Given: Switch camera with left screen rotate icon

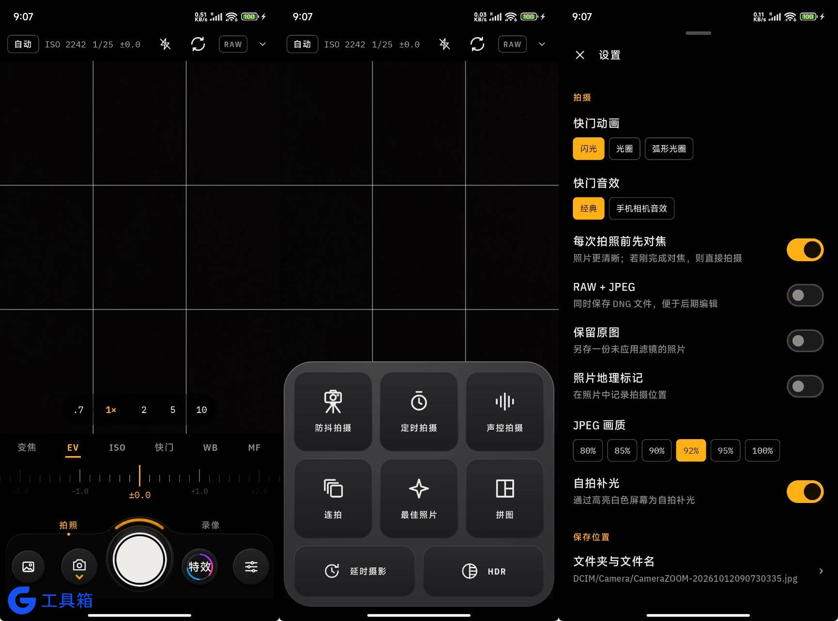Looking at the screenshot, I should pyautogui.click(x=198, y=44).
